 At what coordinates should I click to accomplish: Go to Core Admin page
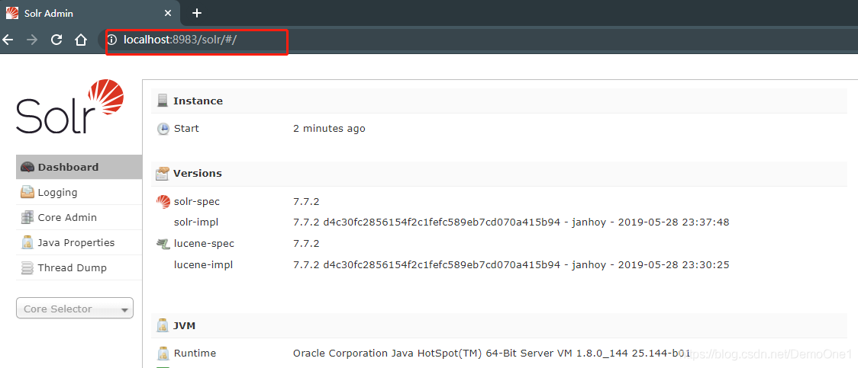point(67,218)
